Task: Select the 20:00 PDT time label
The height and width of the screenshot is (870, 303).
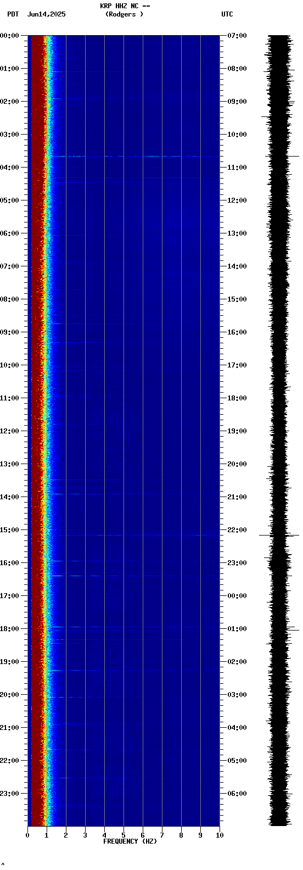Action: [x=9, y=695]
